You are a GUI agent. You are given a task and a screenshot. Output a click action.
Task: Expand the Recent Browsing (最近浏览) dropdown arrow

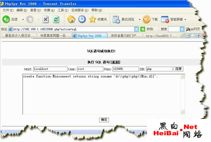(140, 19)
